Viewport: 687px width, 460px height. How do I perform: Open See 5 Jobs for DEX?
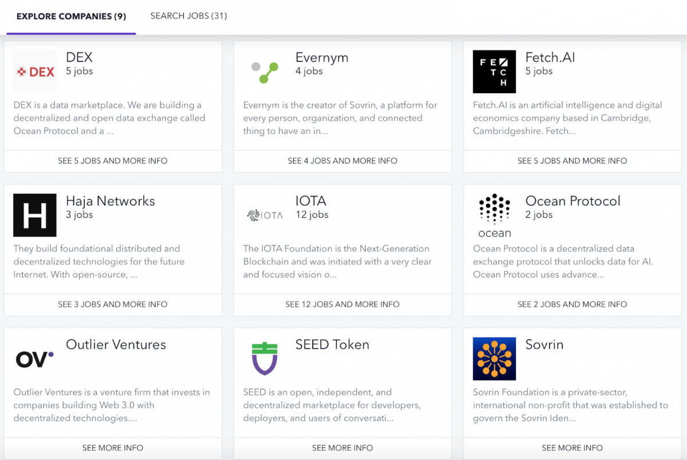pos(113,161)
